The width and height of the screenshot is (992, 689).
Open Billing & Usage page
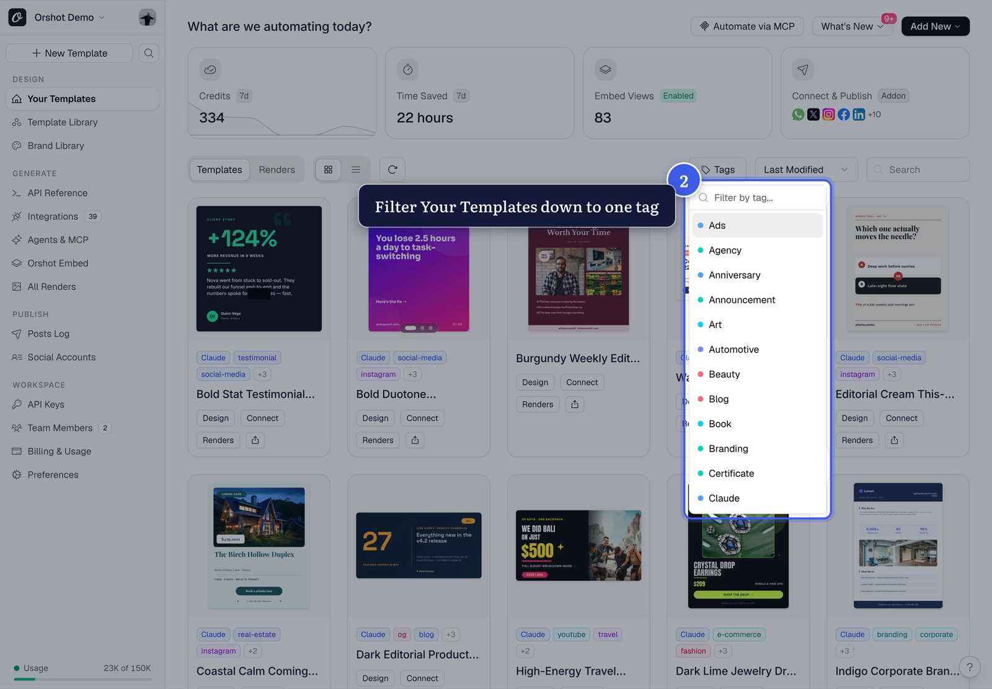pos(82,451)
